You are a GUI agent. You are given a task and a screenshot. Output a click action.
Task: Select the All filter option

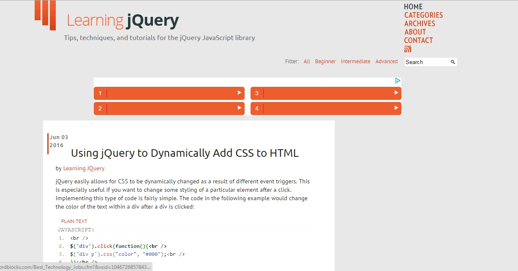tap(307, 61)
